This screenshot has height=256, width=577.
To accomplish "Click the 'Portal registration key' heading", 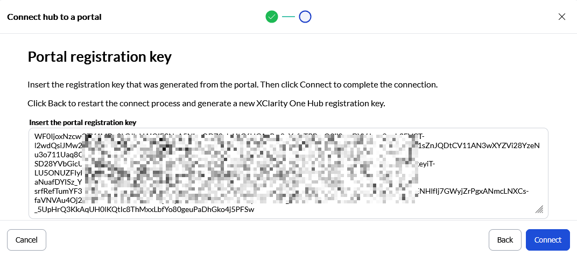I will click(100, 57).
